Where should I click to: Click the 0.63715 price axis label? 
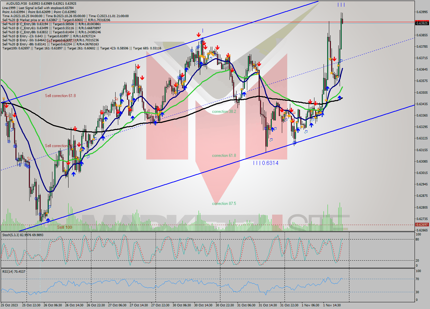click(422, 58)
